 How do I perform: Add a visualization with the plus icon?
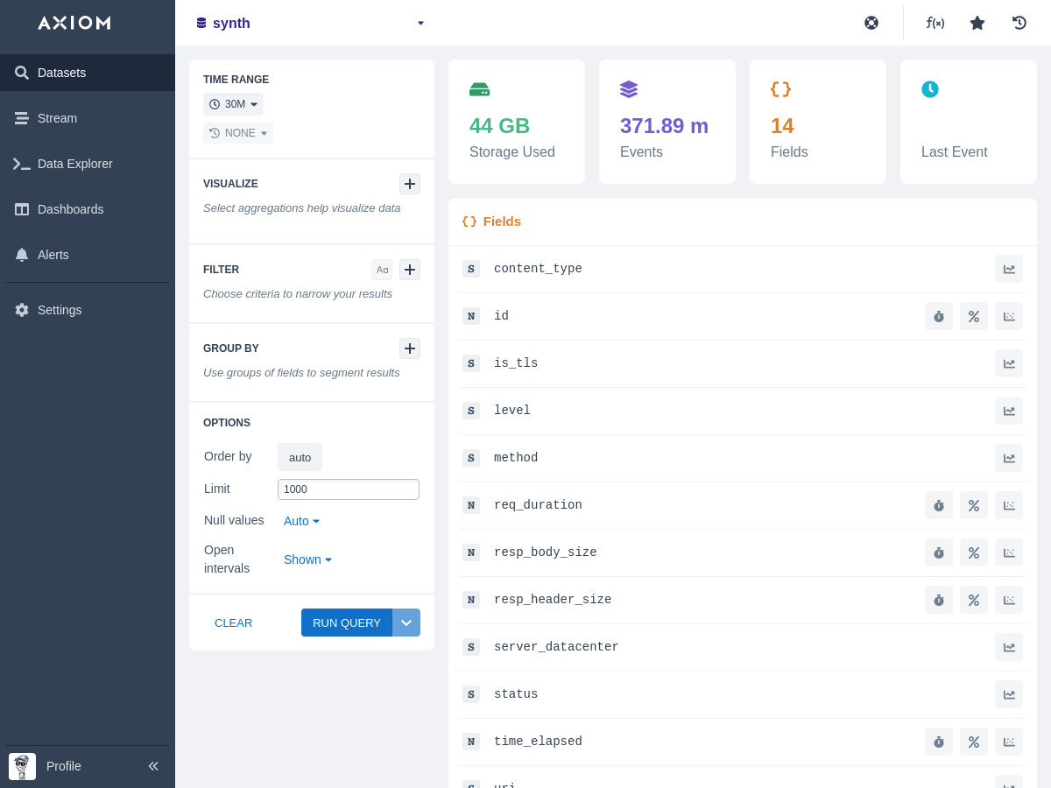pyautogui.click(x=410, y=184)
